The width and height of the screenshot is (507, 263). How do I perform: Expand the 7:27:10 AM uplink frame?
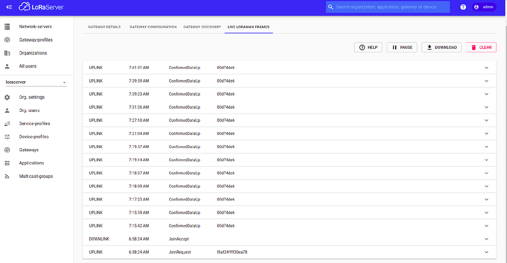486,120
